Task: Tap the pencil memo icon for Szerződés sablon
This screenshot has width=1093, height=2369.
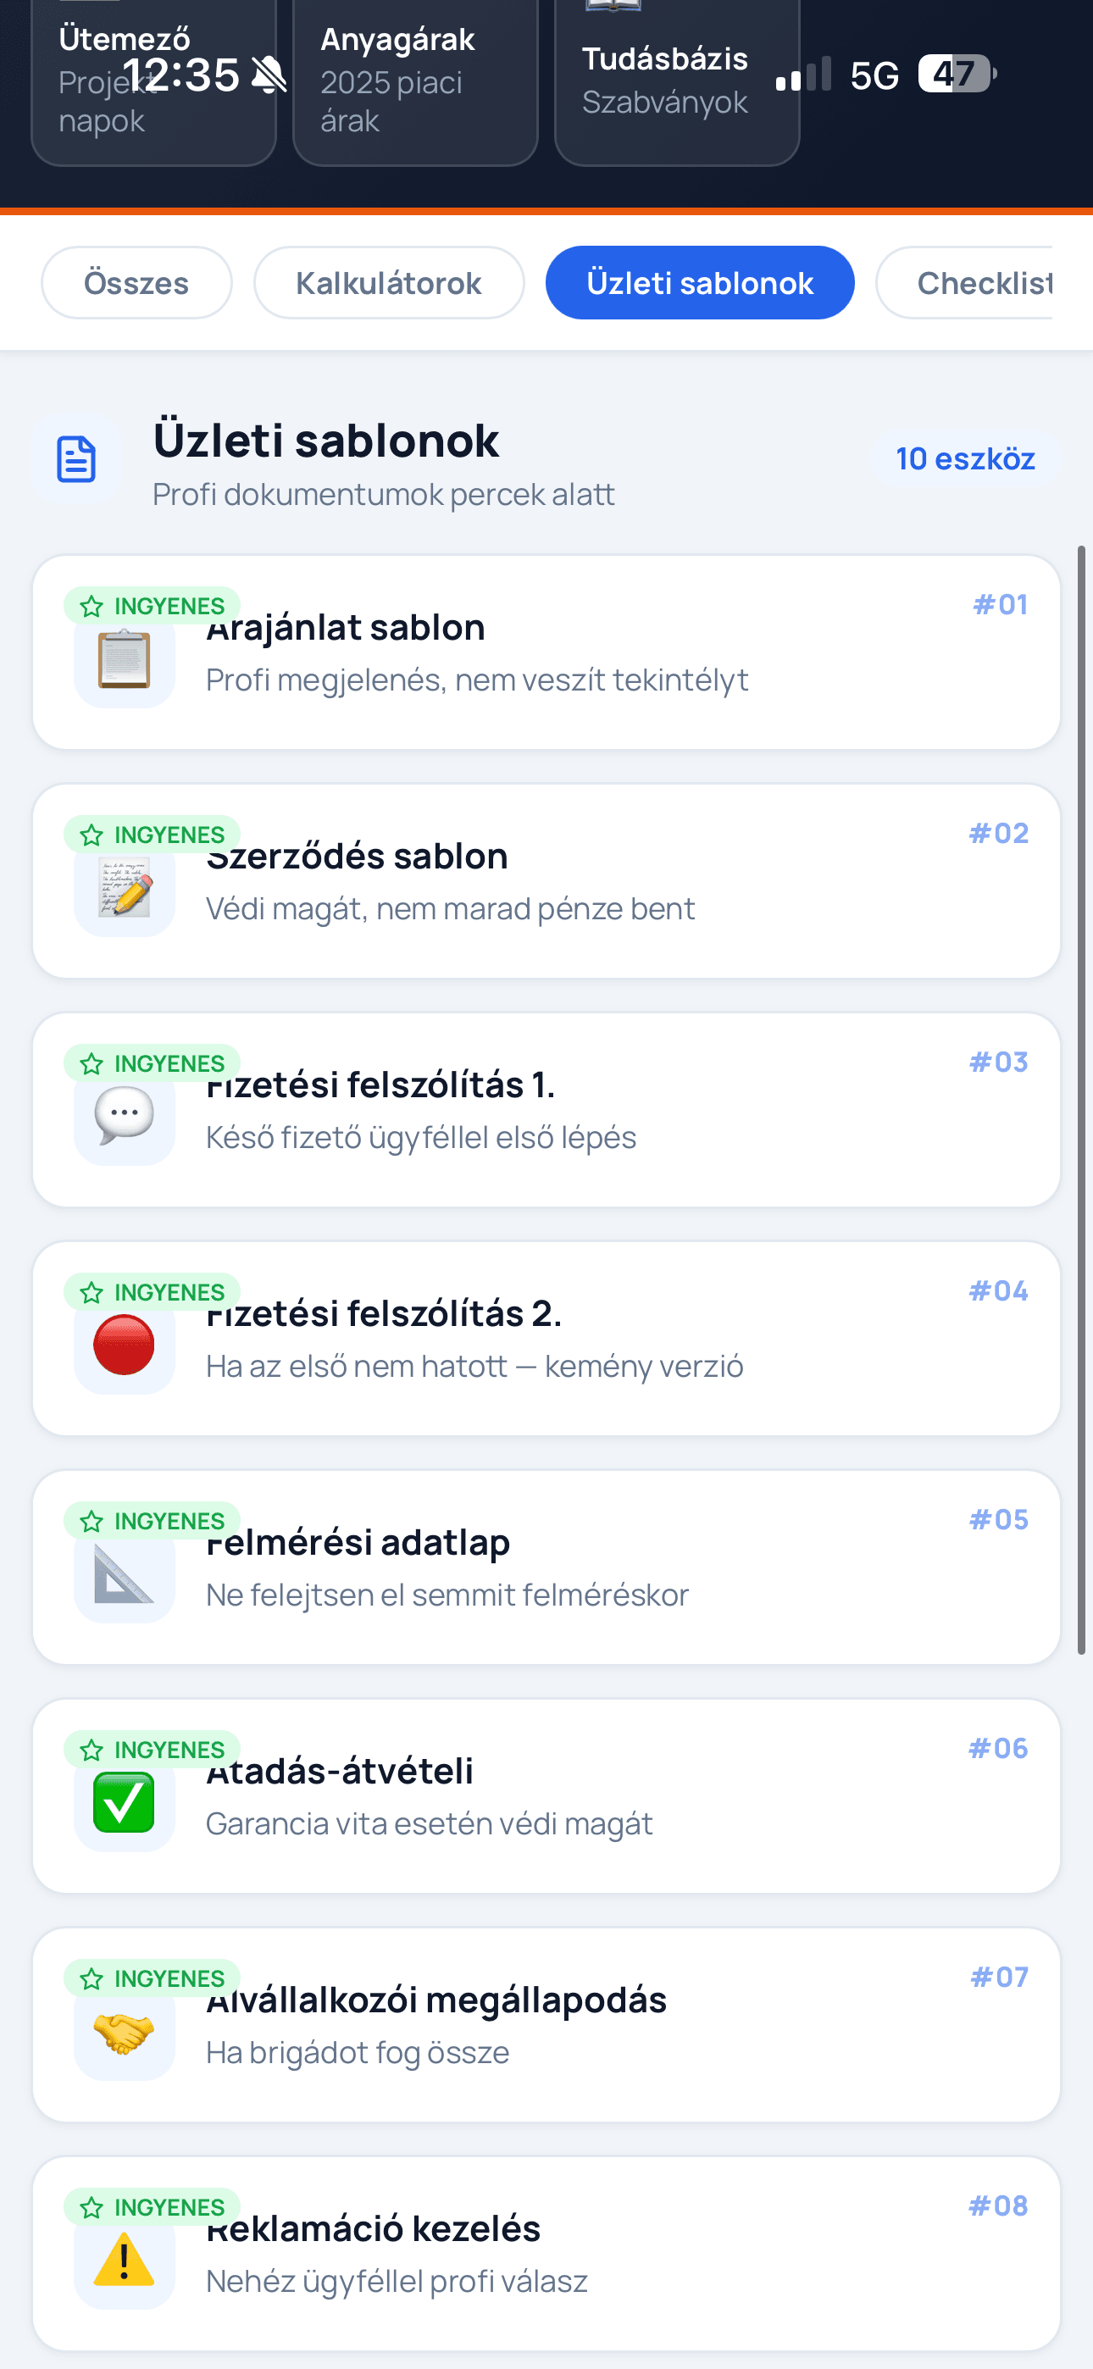Action: [x=125, y=887]
